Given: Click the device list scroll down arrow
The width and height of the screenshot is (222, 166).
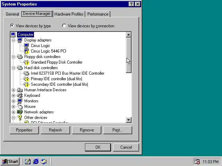Looking at the screenshot, I should (129, 120).
